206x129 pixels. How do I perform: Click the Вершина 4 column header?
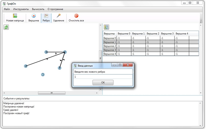pyautogui.click(x=182, y=34)
